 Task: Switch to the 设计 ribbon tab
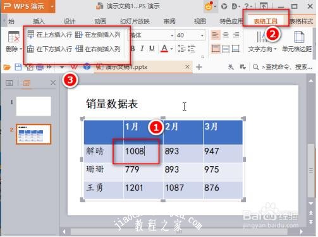coord(70,21)
